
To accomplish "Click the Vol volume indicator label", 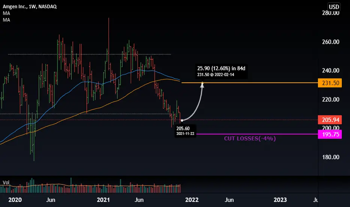I will point(6,183).
